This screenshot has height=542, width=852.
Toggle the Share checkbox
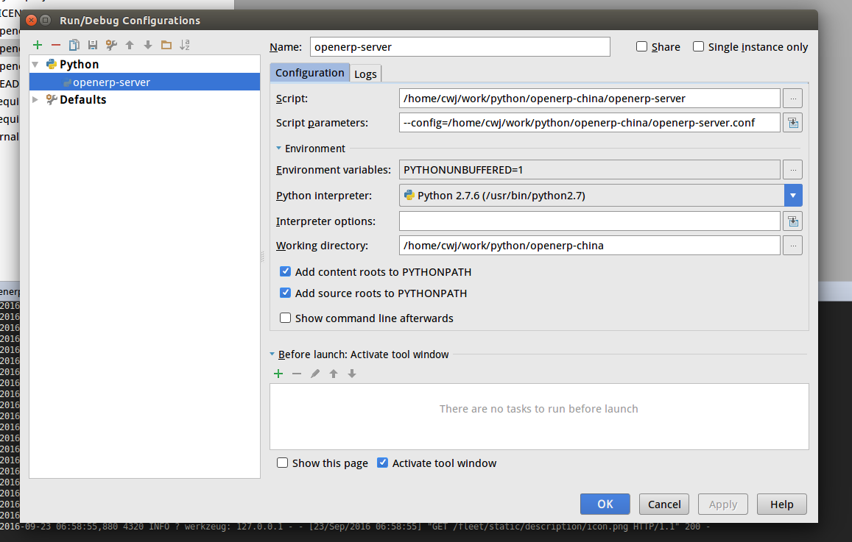[641, 46]
